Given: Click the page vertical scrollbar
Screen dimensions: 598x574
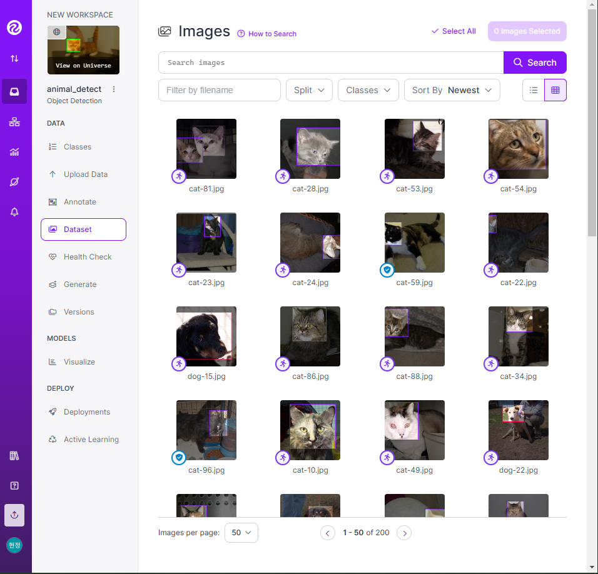Looking at the screenshot, I should click(592, 122).
